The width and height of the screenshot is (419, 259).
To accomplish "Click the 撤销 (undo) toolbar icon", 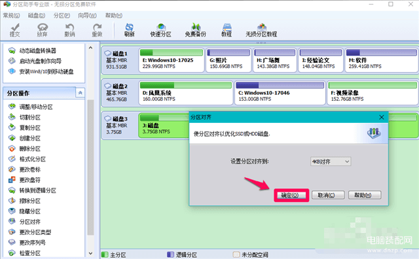I will coord(69,30).
